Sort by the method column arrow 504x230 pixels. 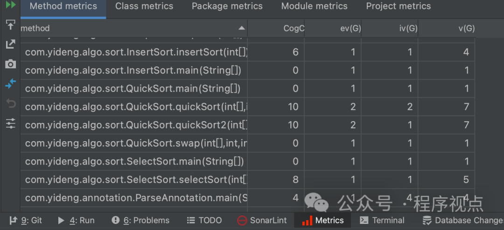tap(241, 29)
